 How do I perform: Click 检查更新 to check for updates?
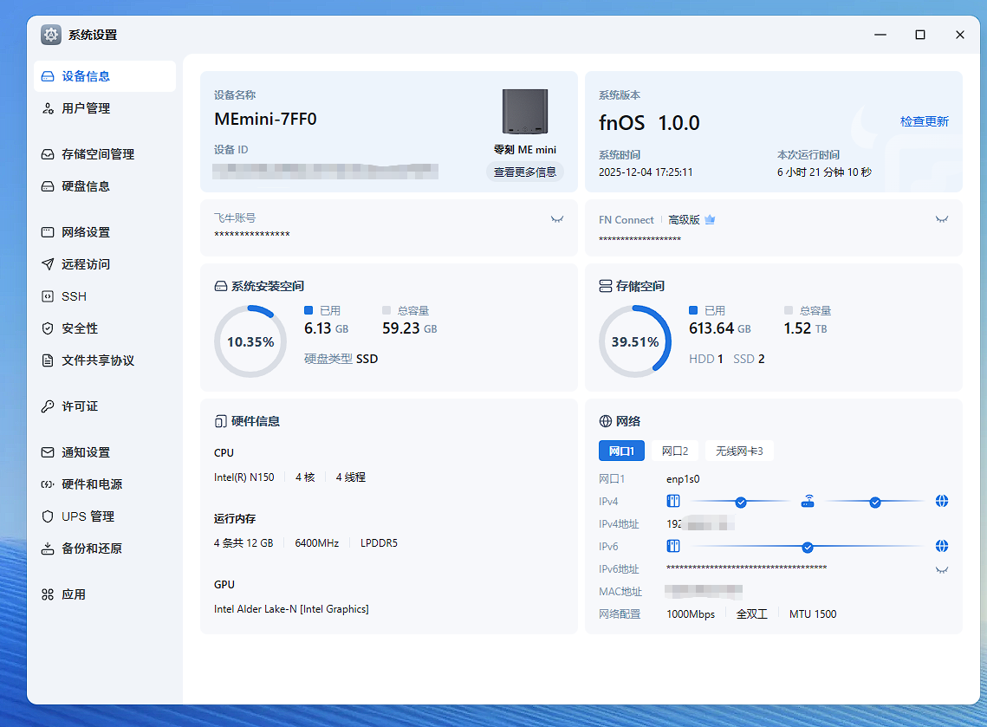924,121
